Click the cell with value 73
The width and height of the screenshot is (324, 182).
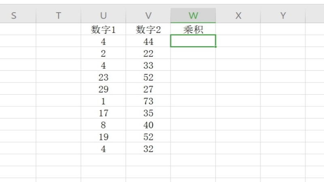coord(148,101)
